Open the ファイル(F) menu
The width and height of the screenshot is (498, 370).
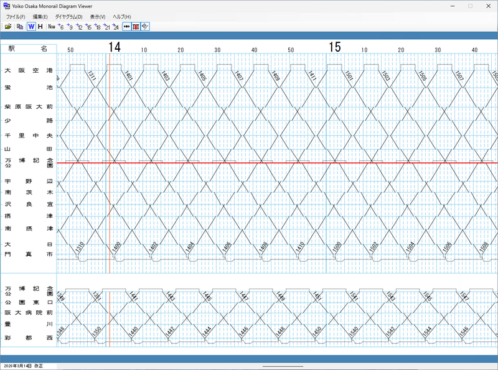tap(16, 16)
